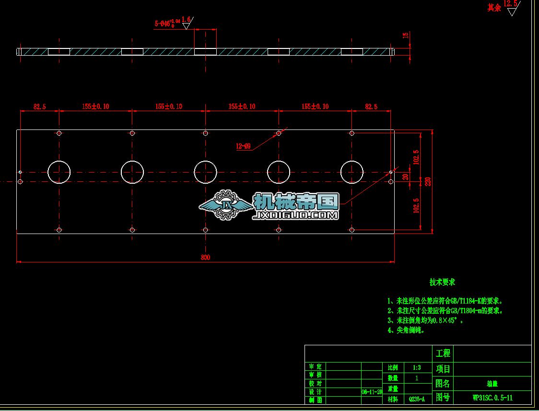Screen dimensions: 539x411
Task: Click the 12-Ø9 hole leader annotation
Action: click(243, 145)
